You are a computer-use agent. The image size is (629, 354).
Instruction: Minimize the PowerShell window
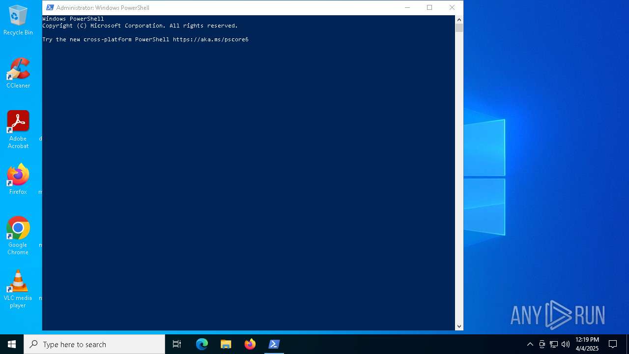point(407,7)
